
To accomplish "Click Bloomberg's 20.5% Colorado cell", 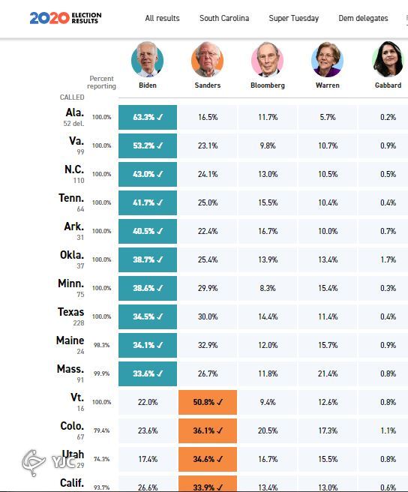I will click(268, 430).
